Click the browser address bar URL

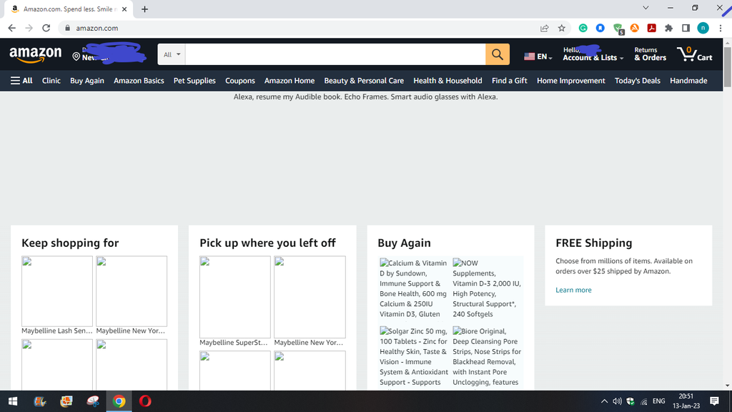97,28
